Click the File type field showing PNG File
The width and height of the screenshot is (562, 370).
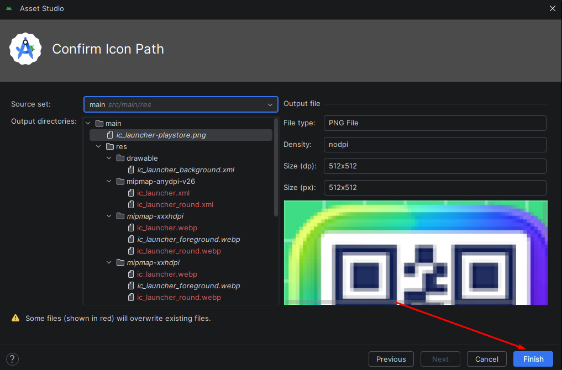point(435,123)
